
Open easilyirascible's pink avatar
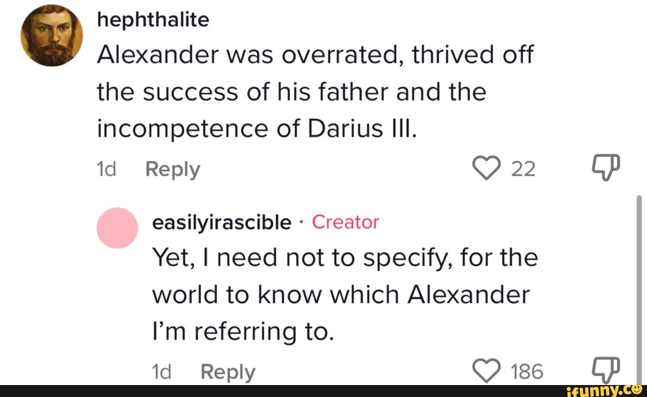point(117,228)
